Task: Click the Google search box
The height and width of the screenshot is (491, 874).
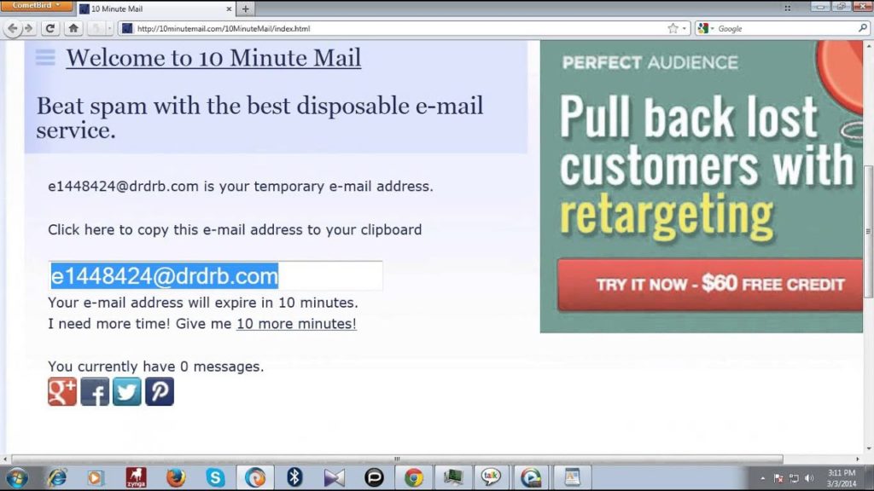Action: click(x=786, y=28)
